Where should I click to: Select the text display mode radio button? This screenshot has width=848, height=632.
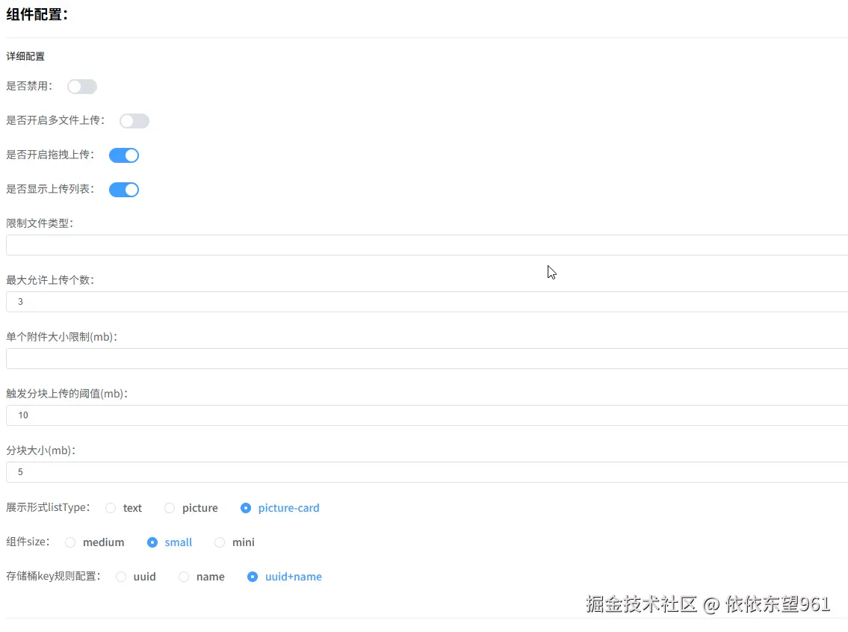111,507
